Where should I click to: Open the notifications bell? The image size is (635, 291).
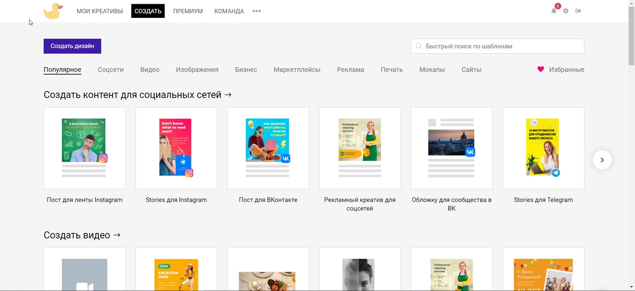[554, 11]
